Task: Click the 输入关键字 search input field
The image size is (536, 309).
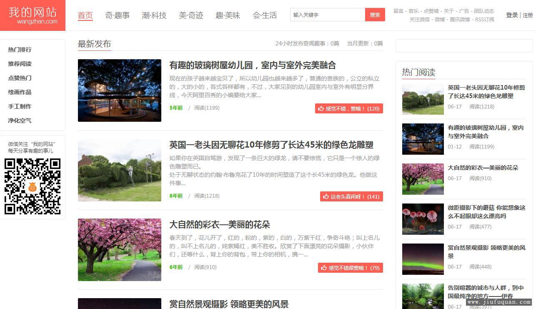Action: (328, 15)
